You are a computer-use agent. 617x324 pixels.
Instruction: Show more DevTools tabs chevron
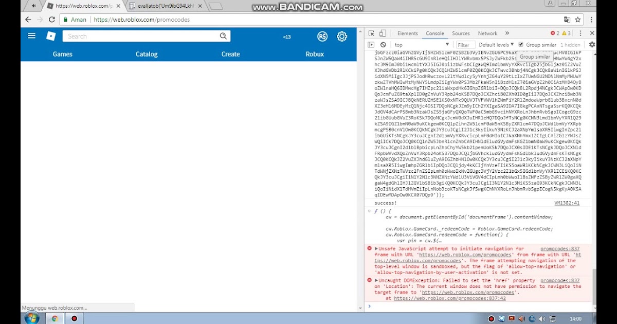[x=507, y=33]
